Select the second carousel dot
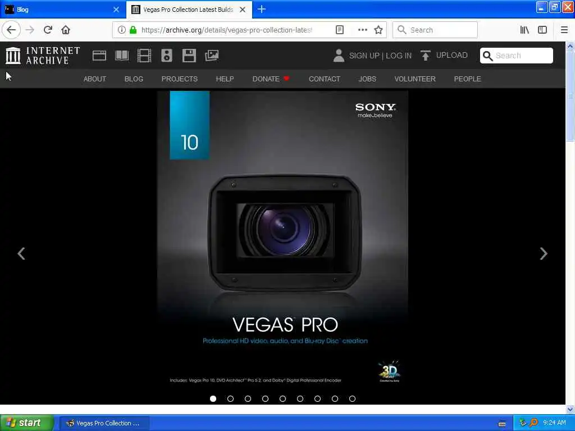Screen dimensions: 575x431 point(230,399)
